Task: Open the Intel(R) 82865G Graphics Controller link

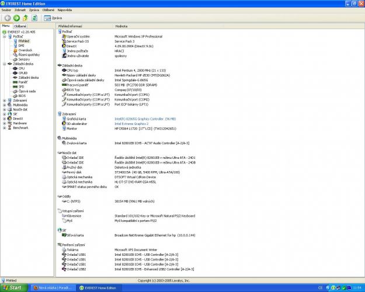Action: (145, 119)
